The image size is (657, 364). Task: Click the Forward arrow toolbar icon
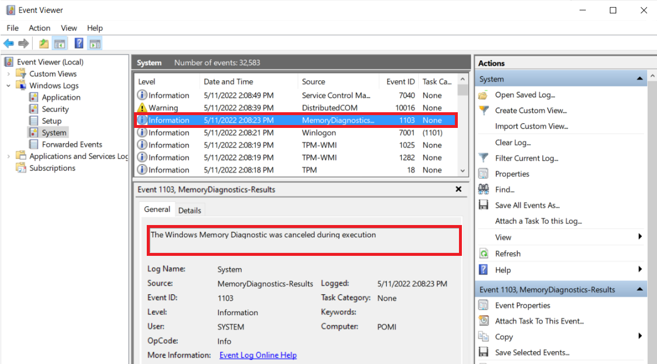(23, 43)
